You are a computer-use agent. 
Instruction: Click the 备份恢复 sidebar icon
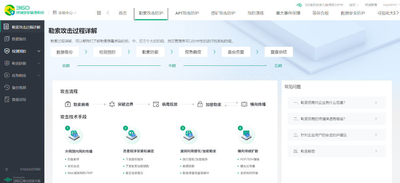tap(7, 88)
